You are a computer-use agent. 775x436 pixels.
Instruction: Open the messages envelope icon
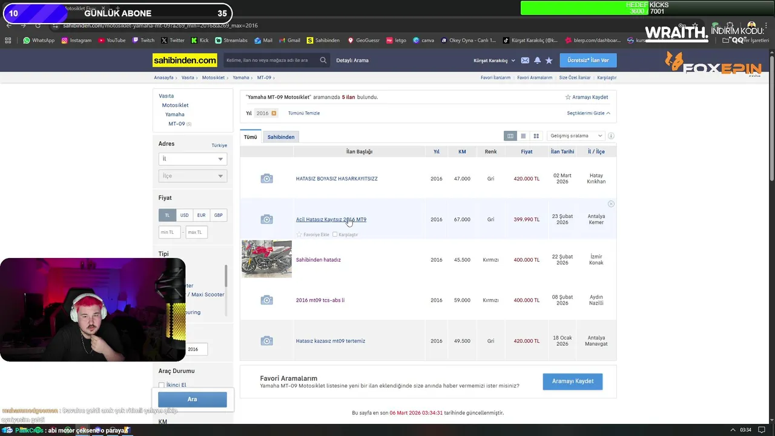[525, 61]
